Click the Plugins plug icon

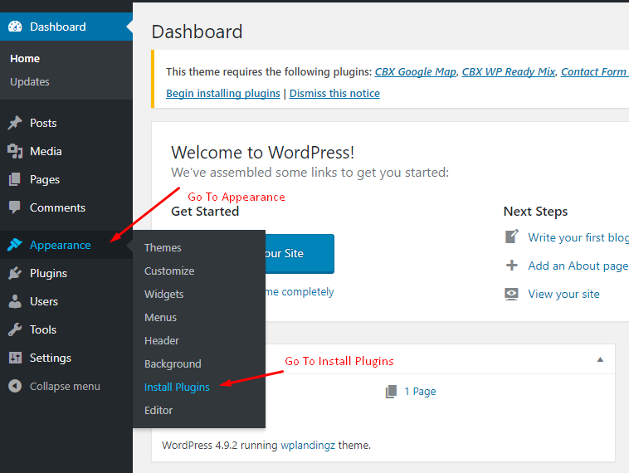point(15,273)
